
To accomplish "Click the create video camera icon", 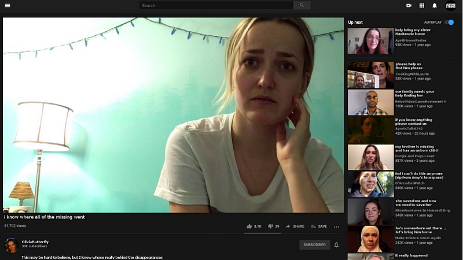I will coord(409,5).
